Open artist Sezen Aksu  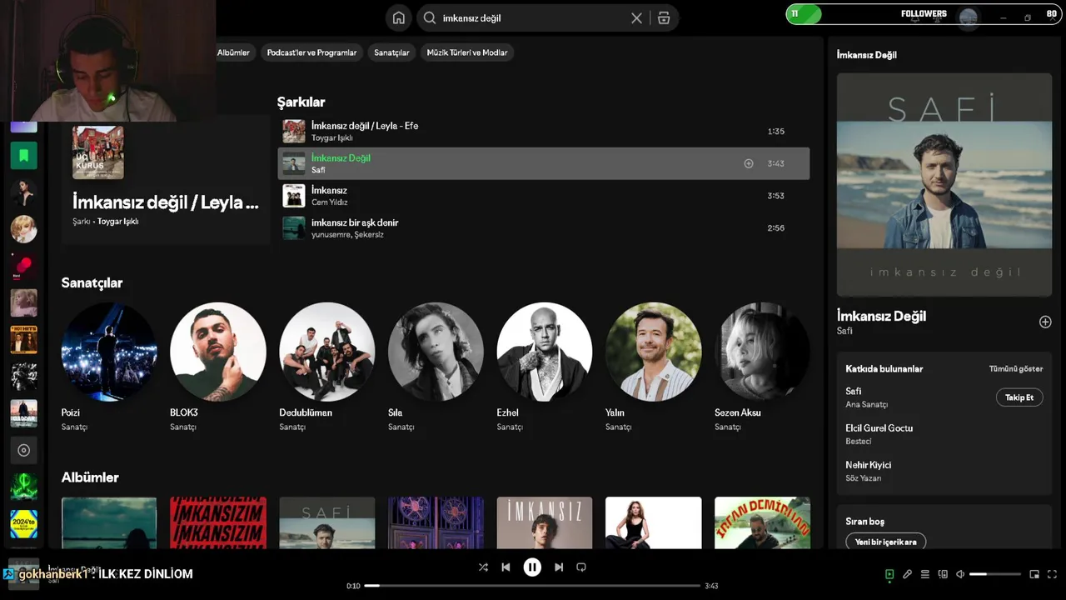coord(762,352)
